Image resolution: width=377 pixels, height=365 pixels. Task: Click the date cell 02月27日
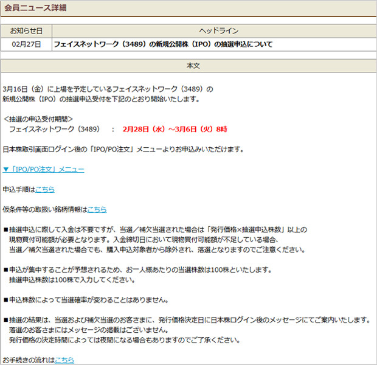(x=26, y=44)
